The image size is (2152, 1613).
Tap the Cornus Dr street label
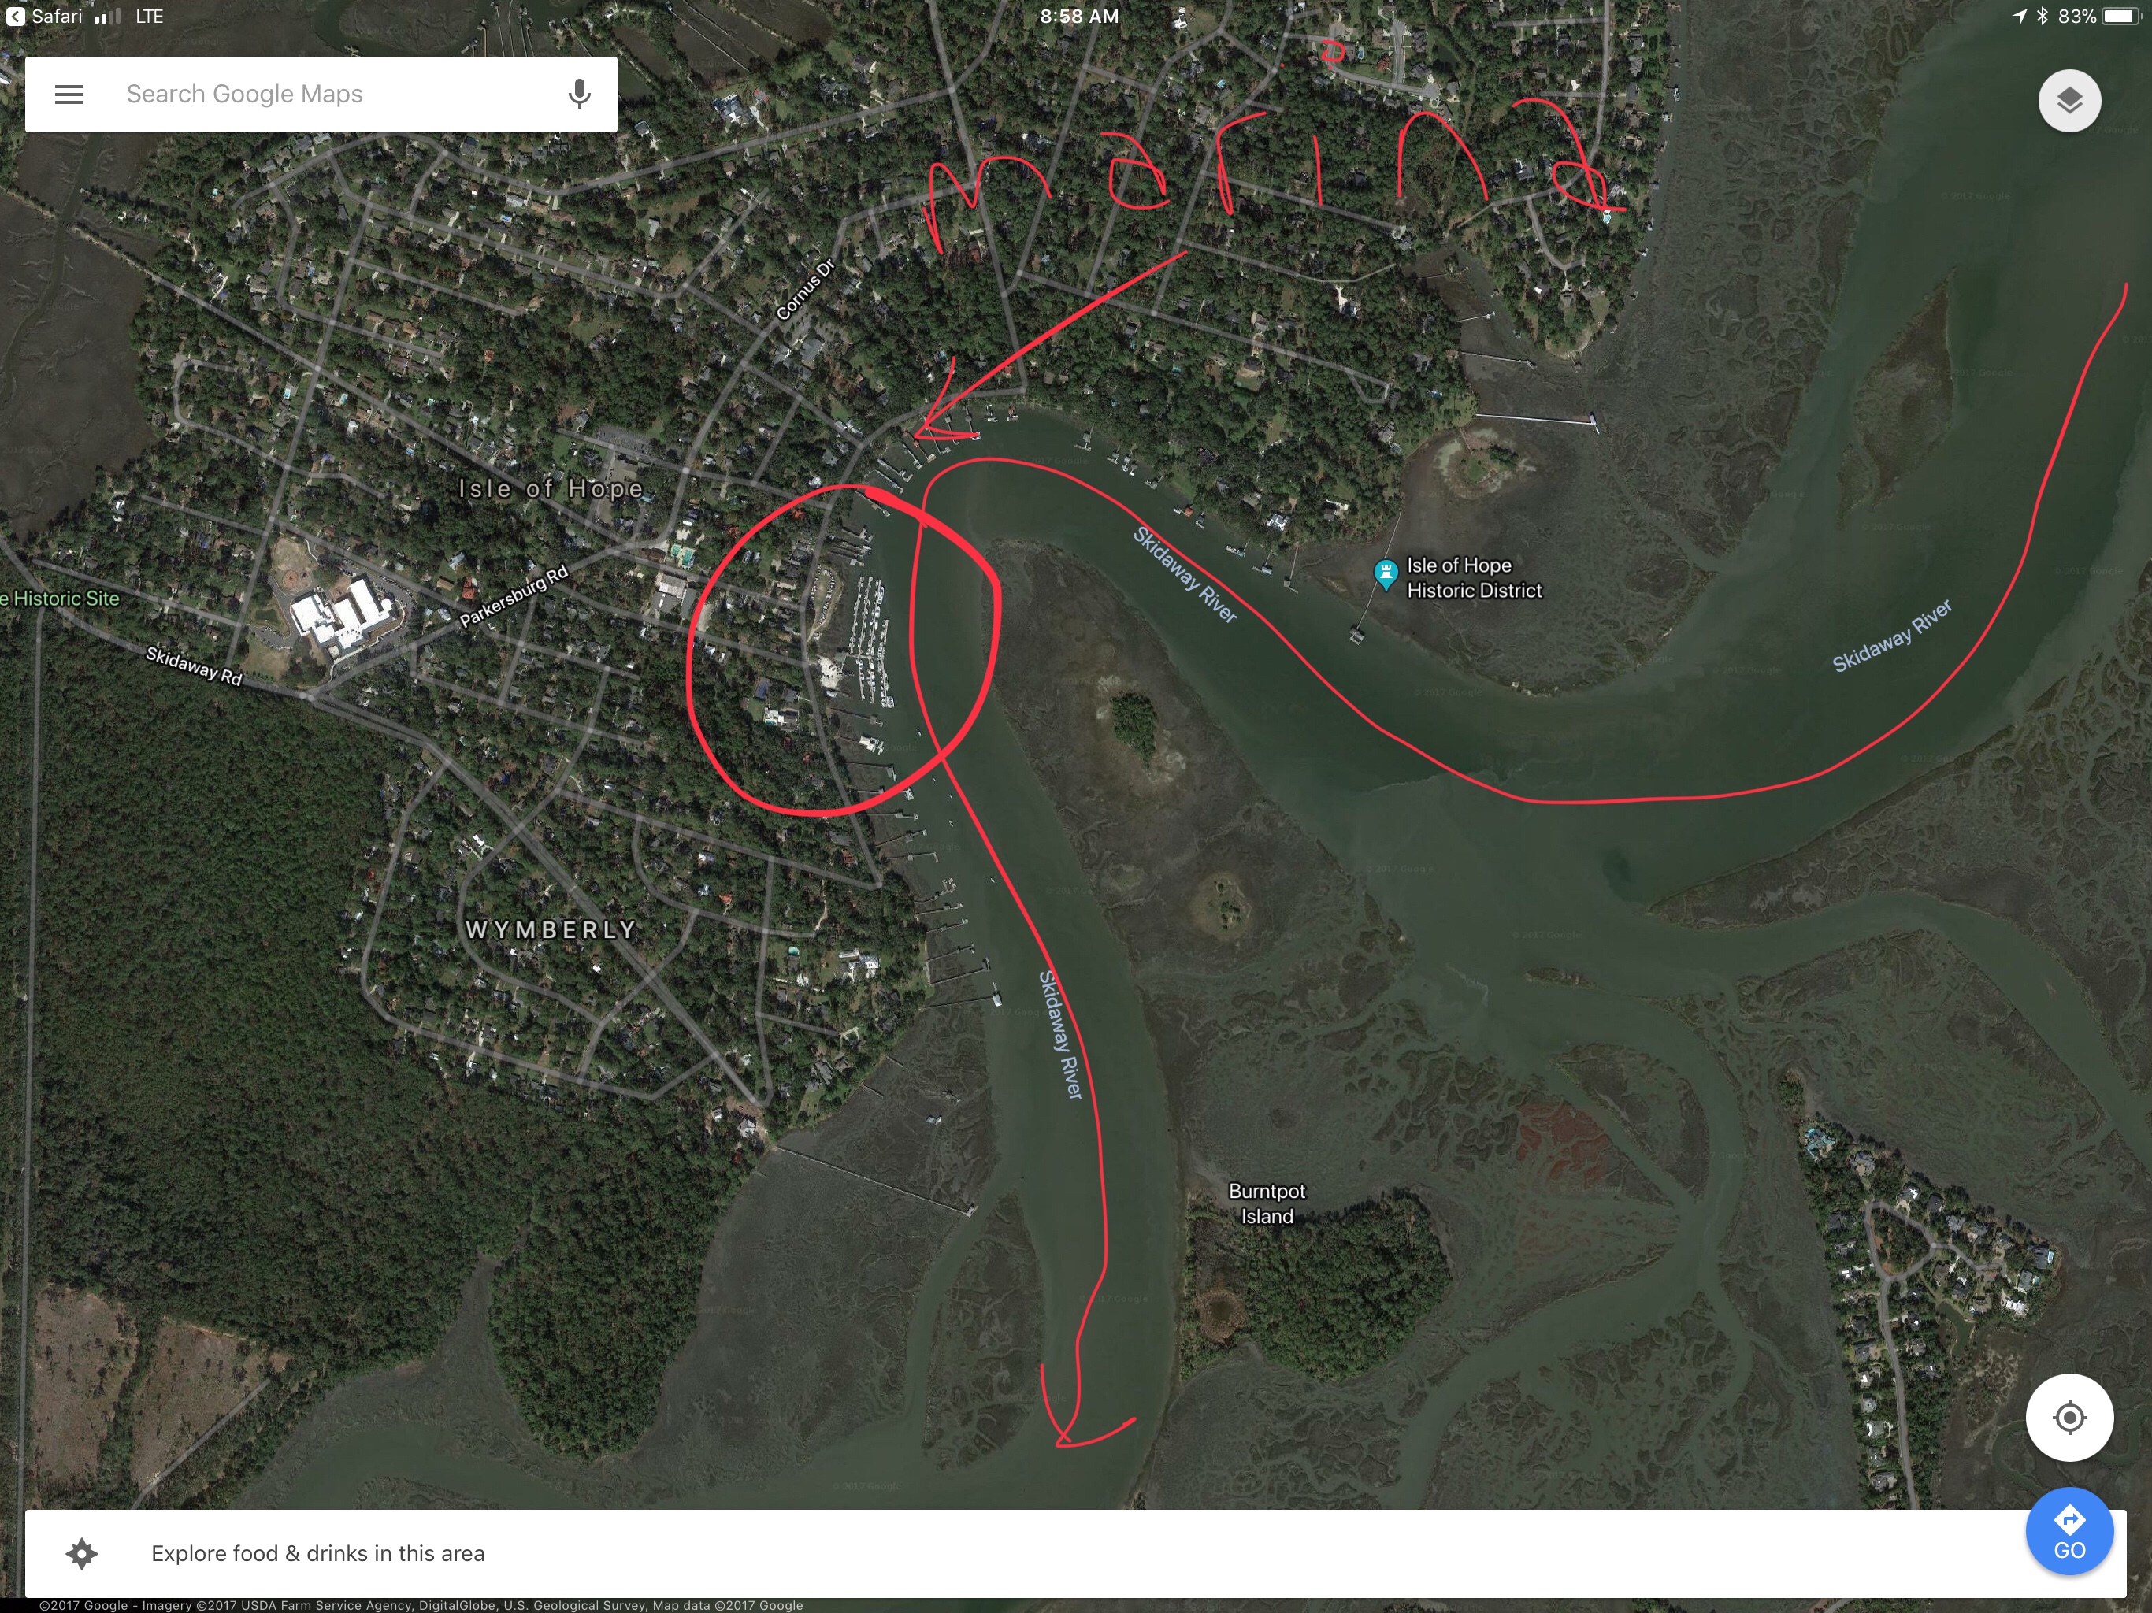point(806,290)
